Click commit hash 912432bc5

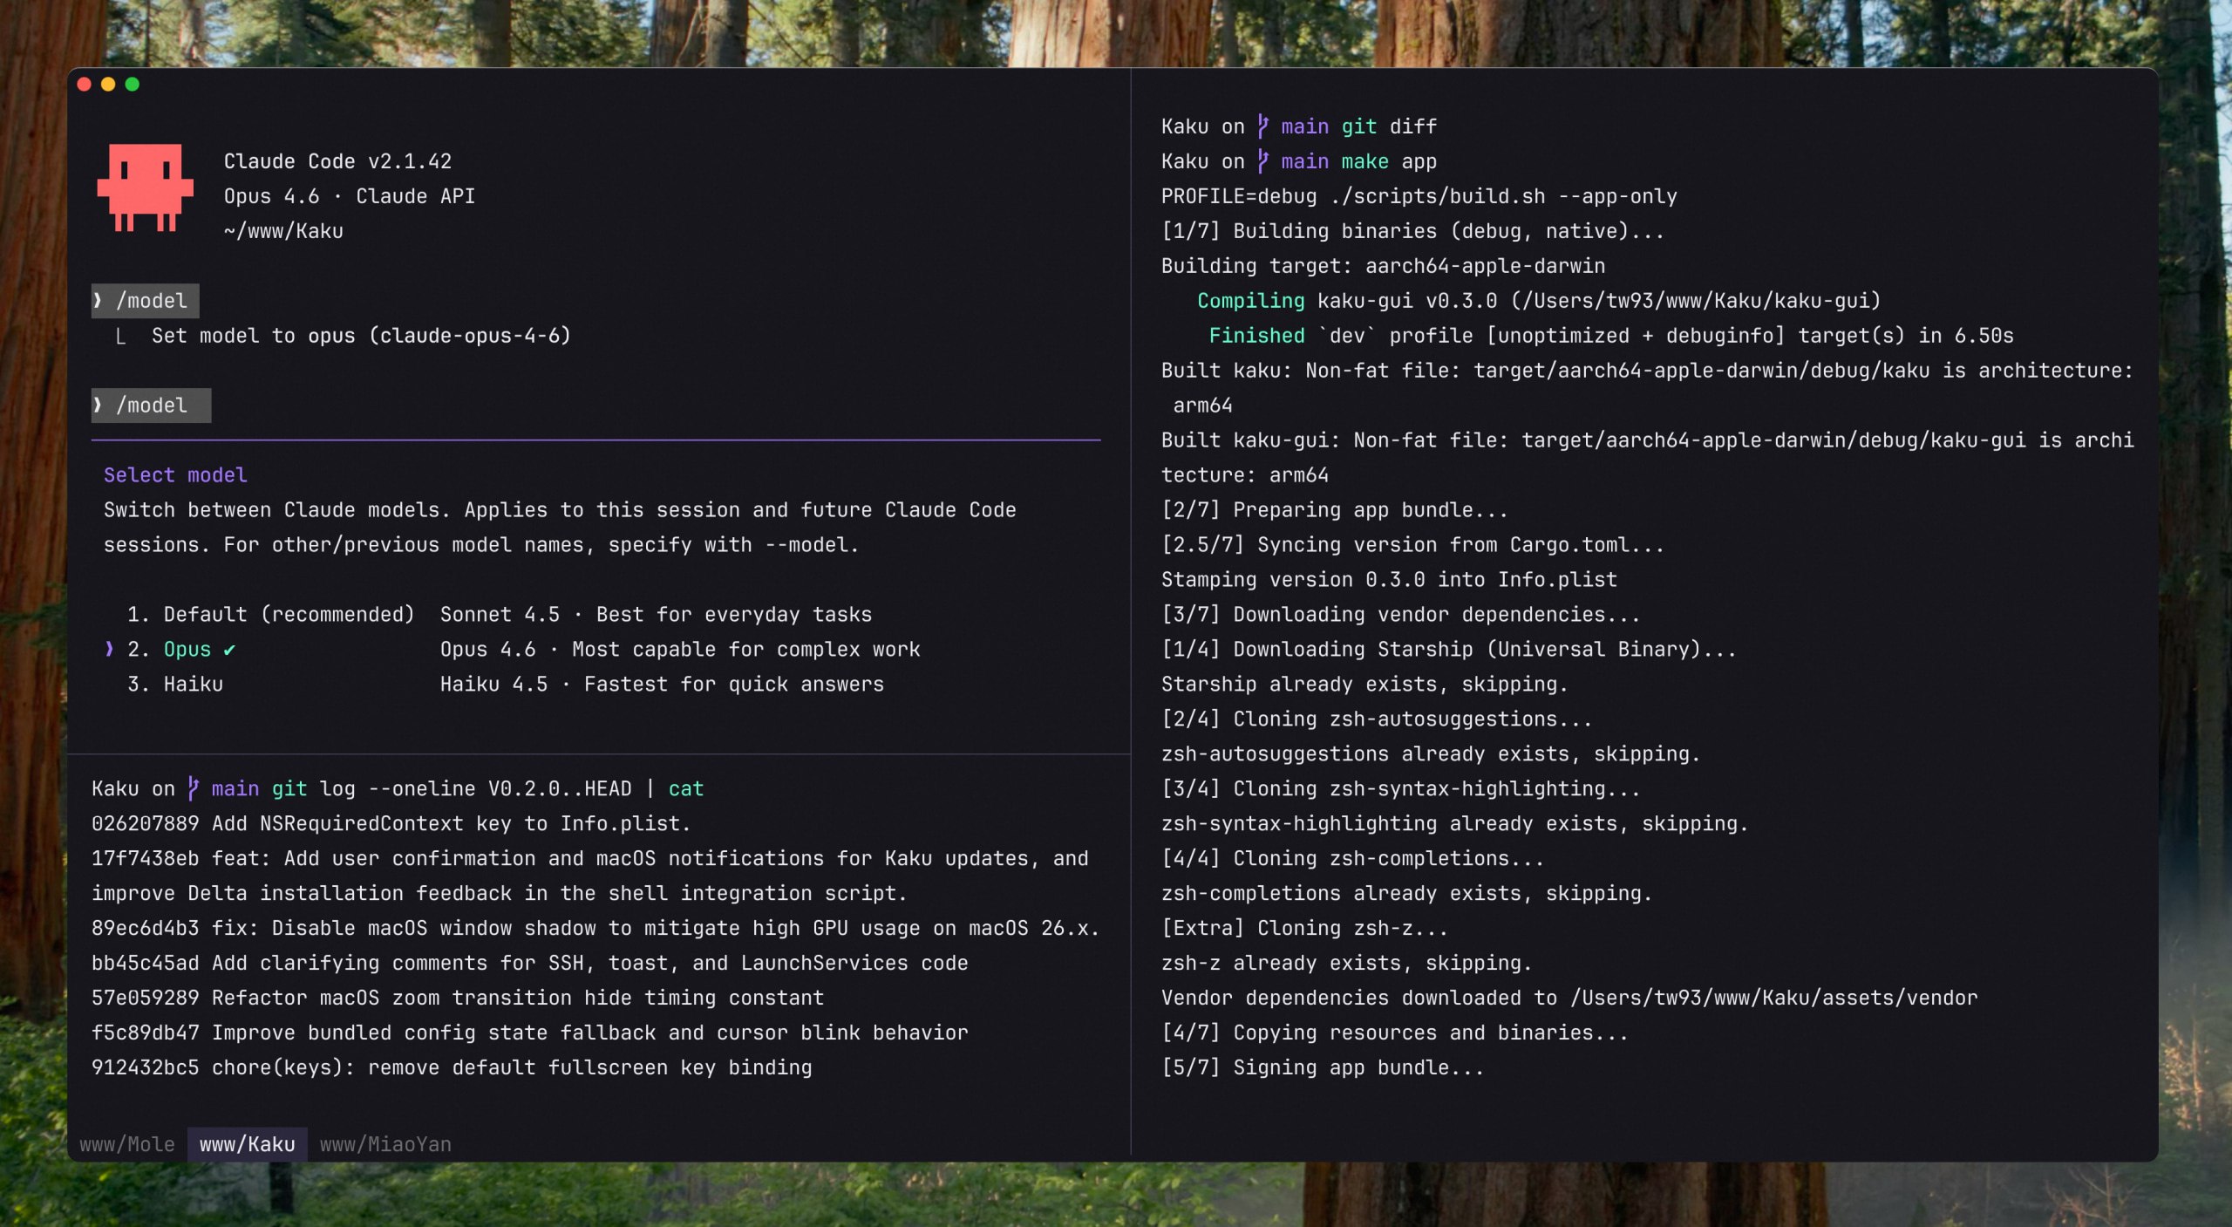pyautogui.click(x=147, y=1067)
